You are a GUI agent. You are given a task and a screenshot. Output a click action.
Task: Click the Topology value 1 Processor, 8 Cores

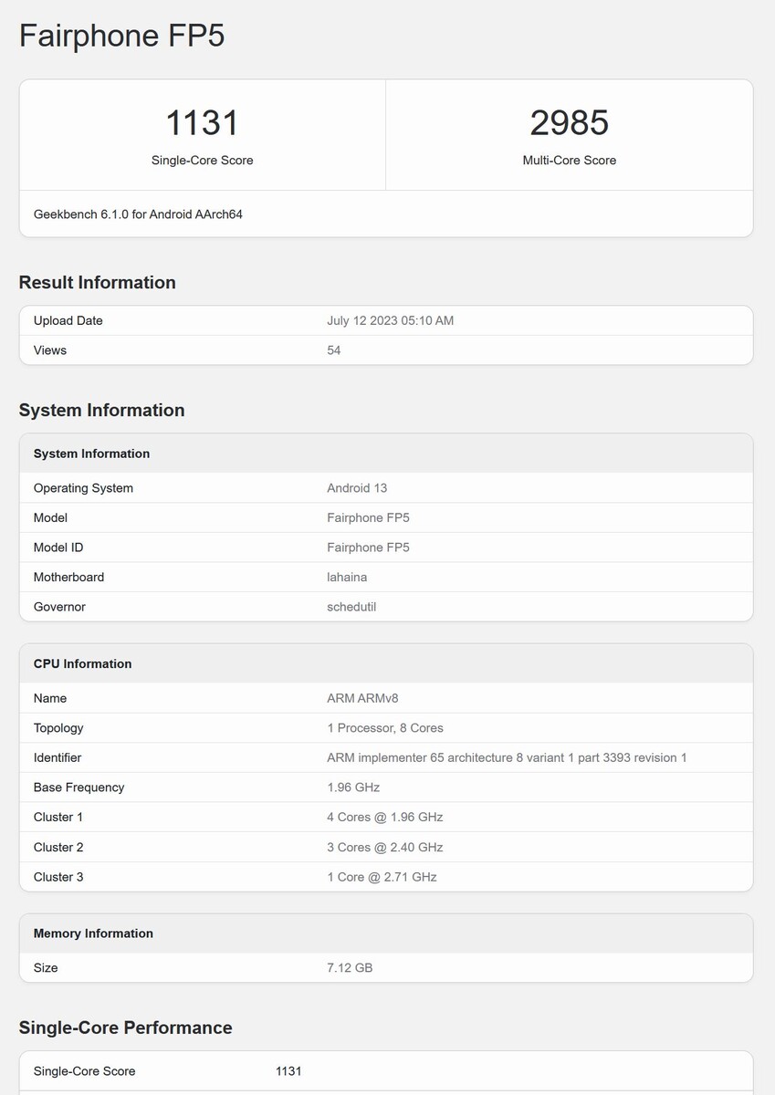[385, 728]
